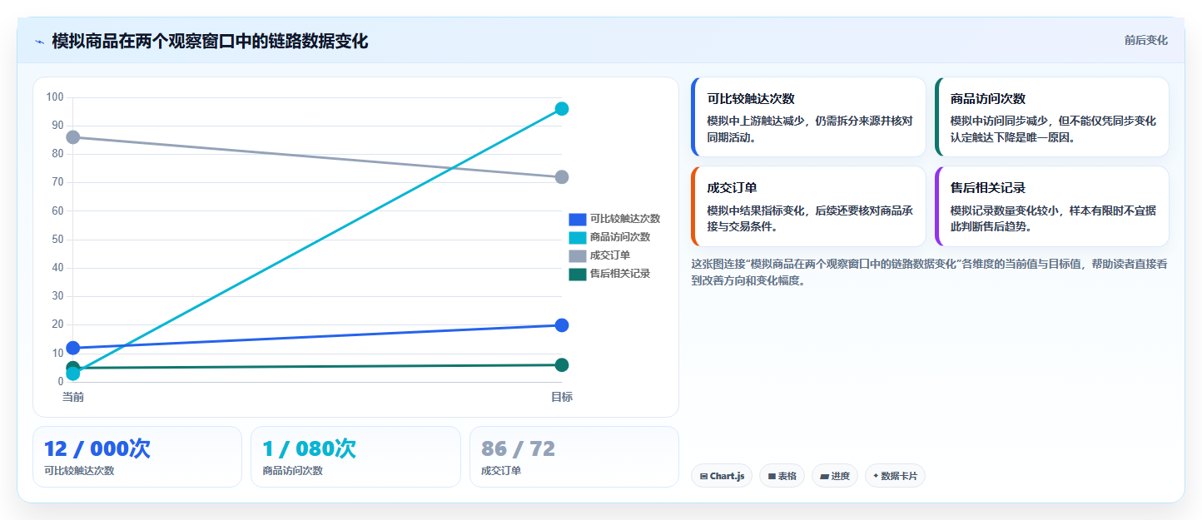Viewport: 1202px width, 520px height.
Task: Open the 可比较触达次数 info card
Action: (808, 117)
